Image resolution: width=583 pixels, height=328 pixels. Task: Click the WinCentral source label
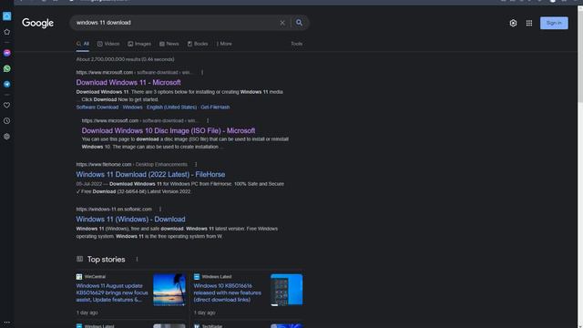95,277
